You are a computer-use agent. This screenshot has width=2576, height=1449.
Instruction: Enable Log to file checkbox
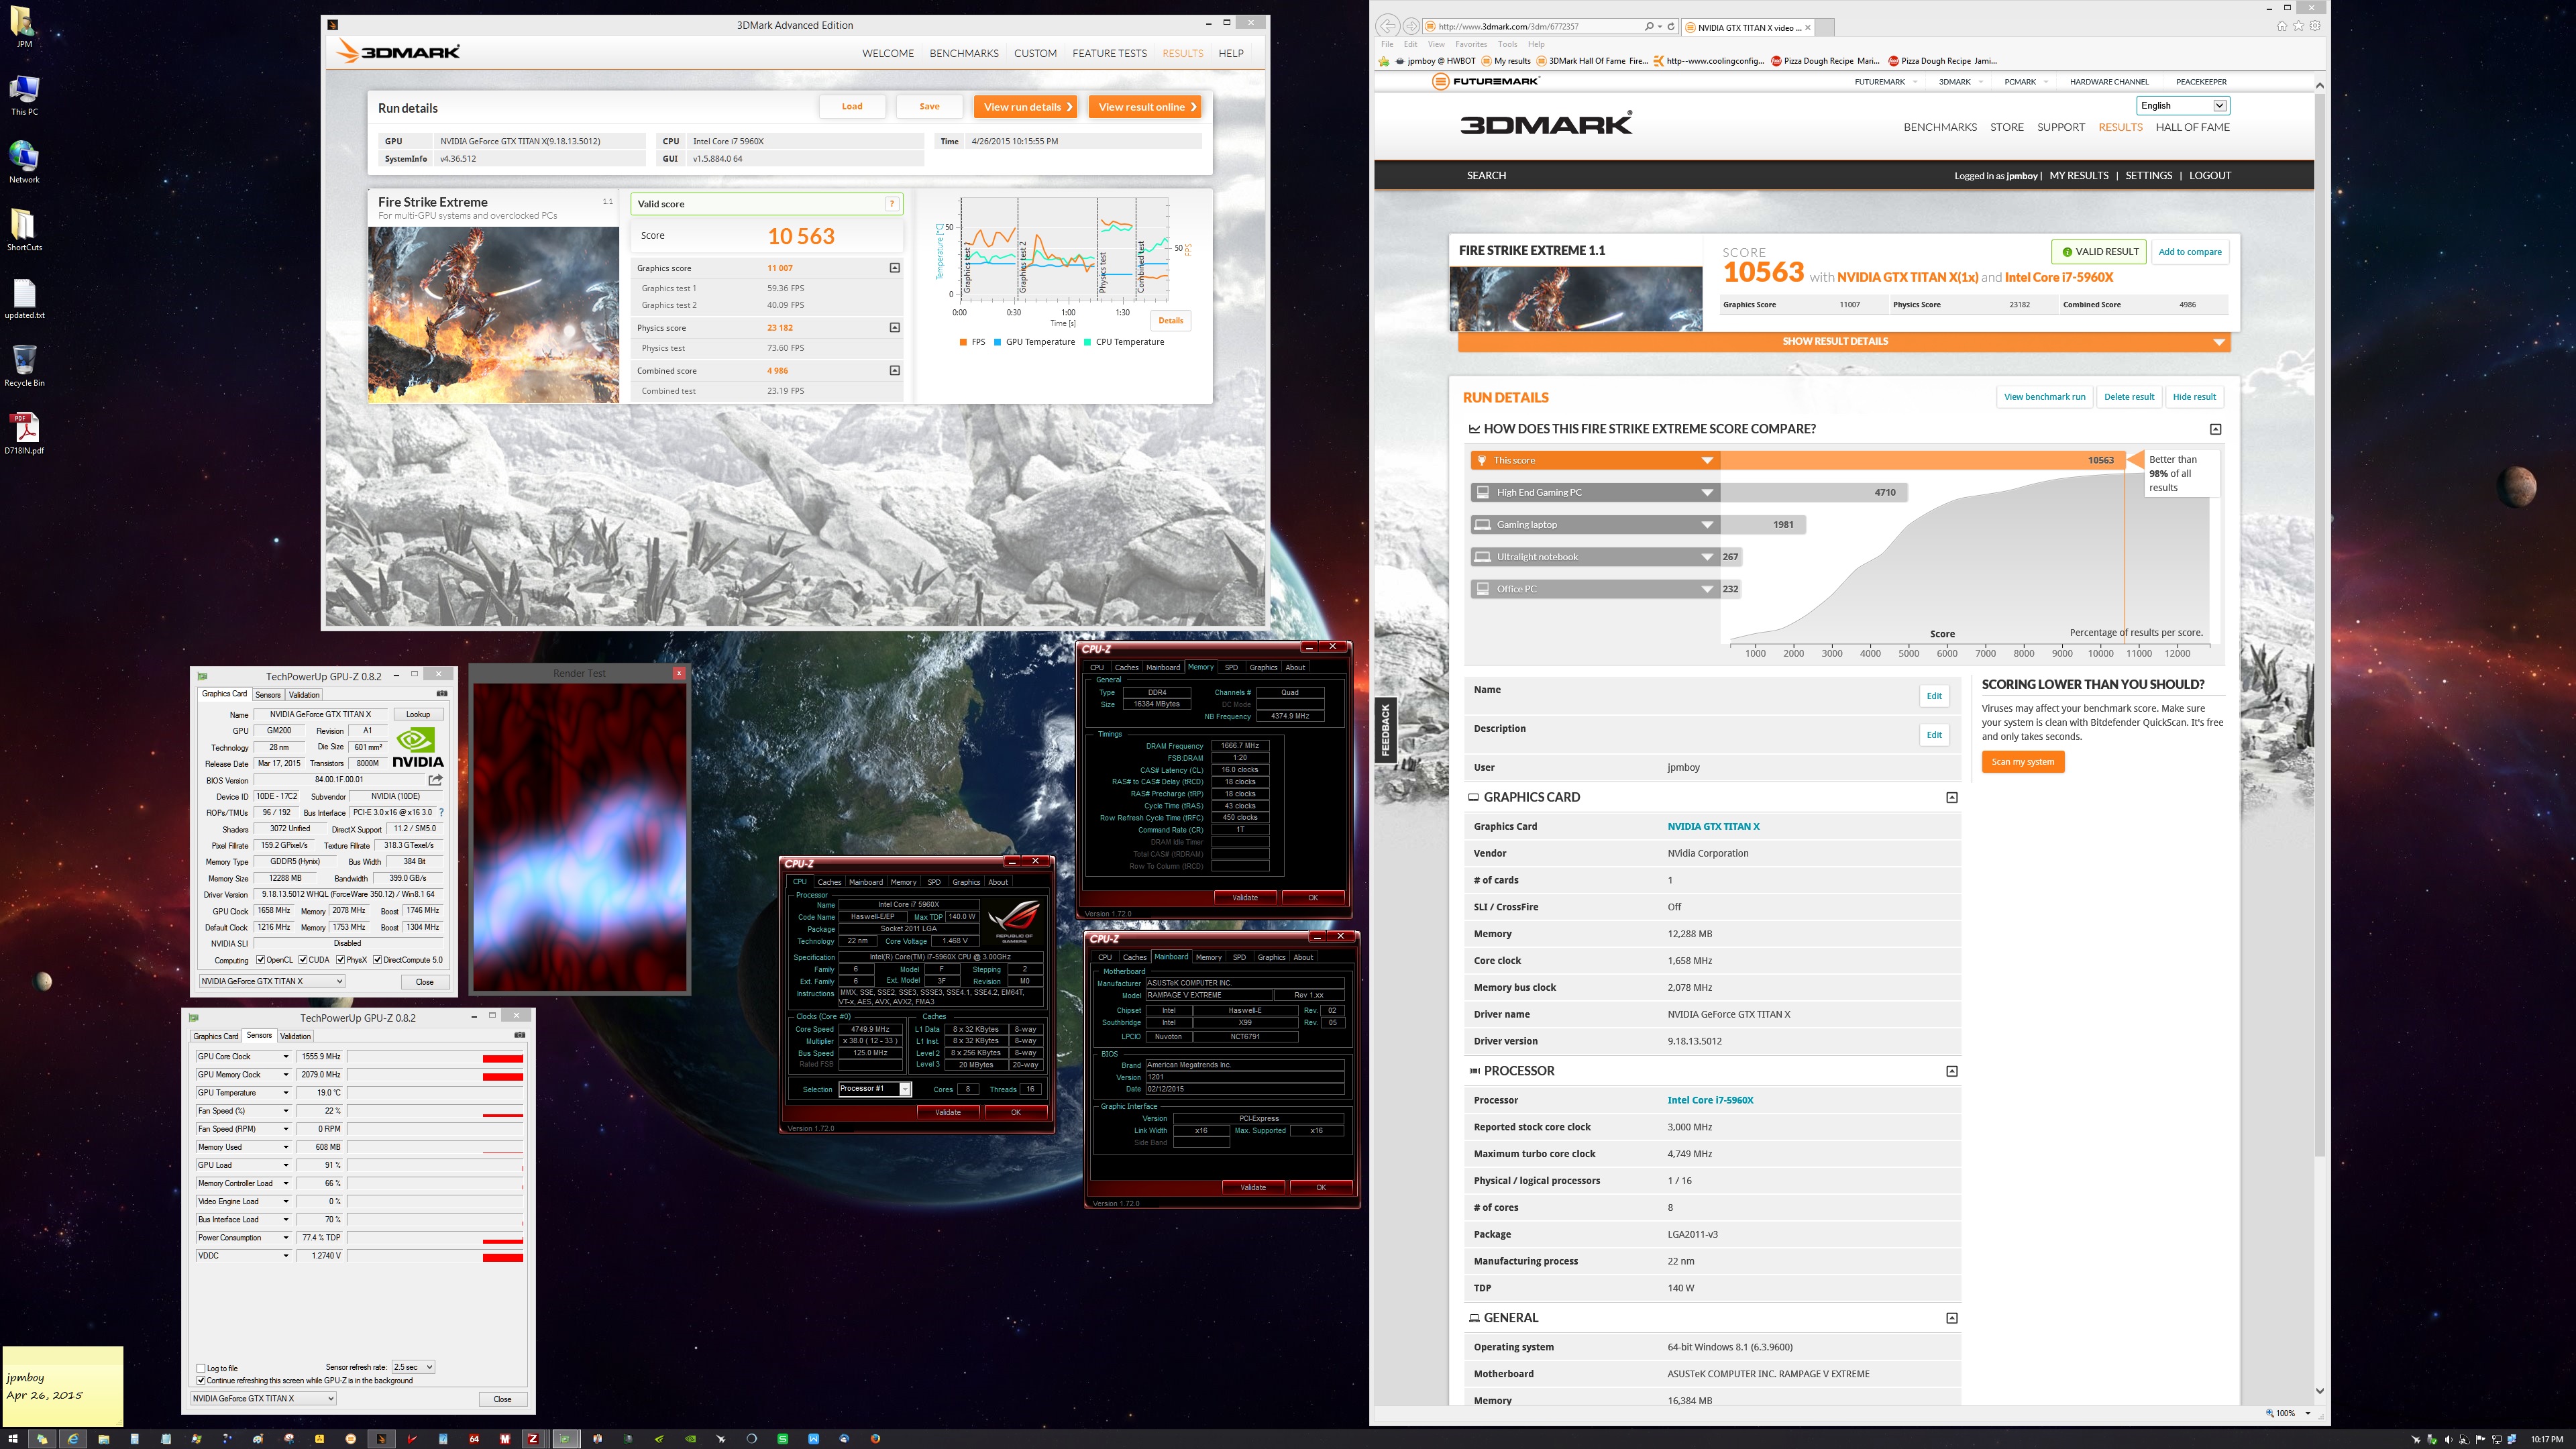click(201, 1368)
